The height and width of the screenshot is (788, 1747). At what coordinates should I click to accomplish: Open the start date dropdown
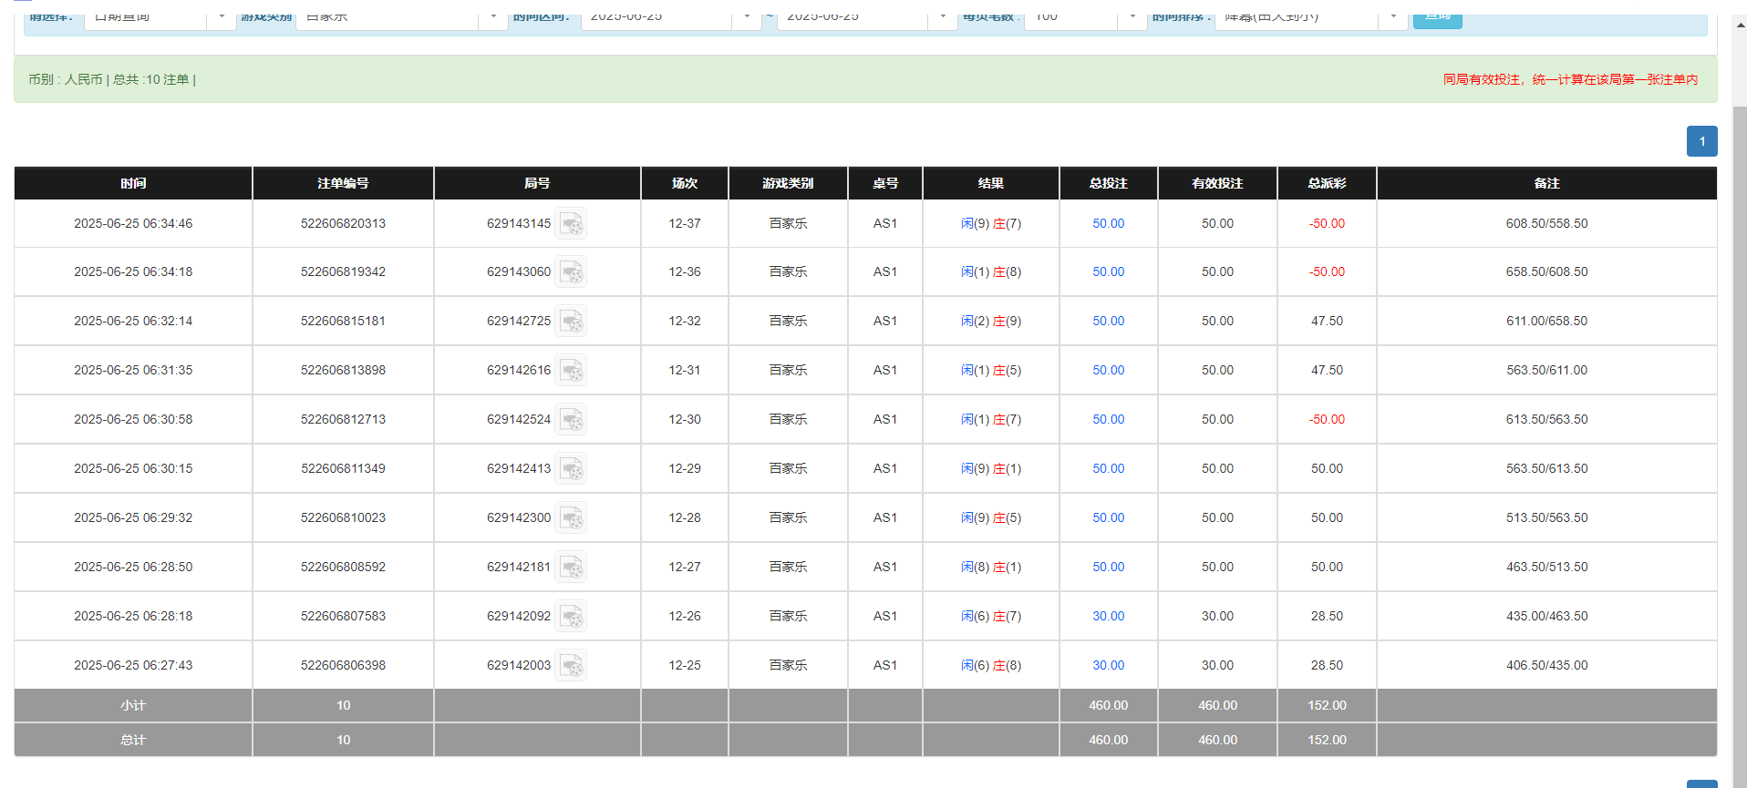coord(747,17)
